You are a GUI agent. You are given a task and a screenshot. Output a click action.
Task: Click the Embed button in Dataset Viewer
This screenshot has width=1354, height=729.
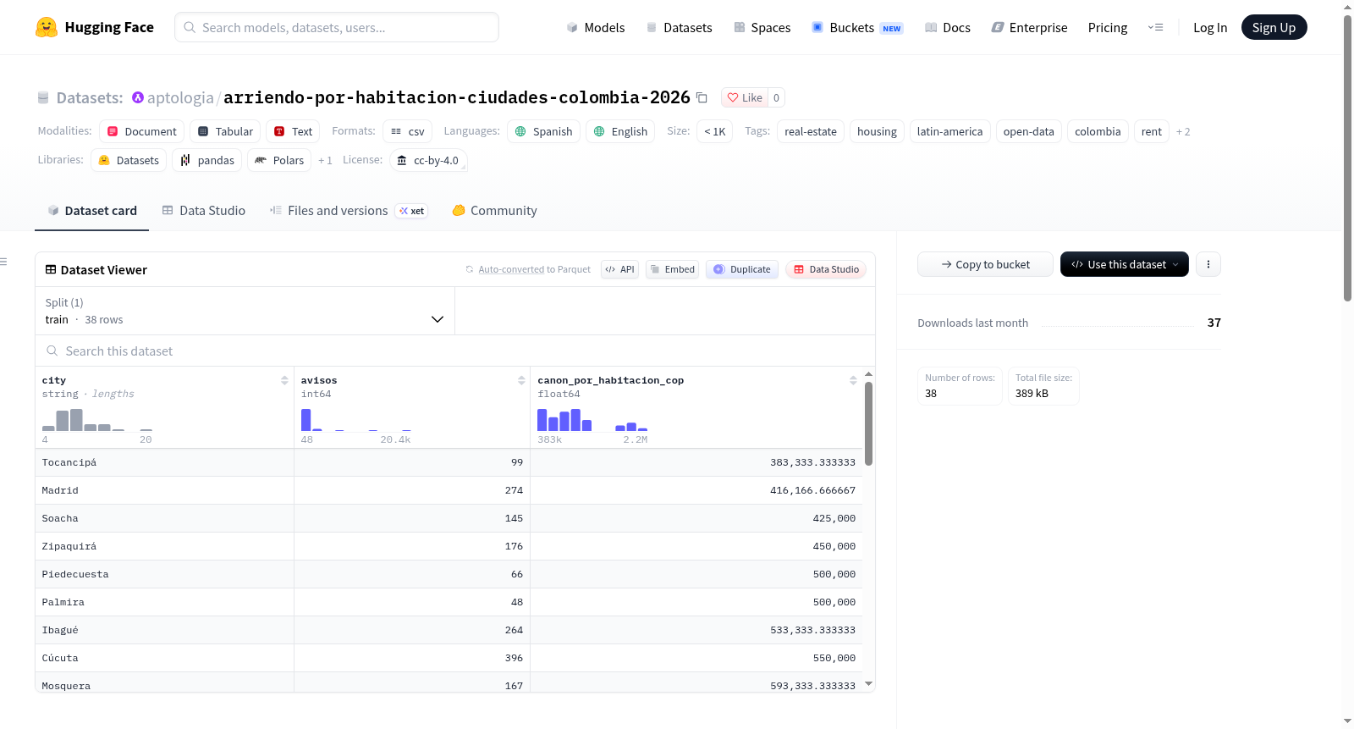[673, 269]
